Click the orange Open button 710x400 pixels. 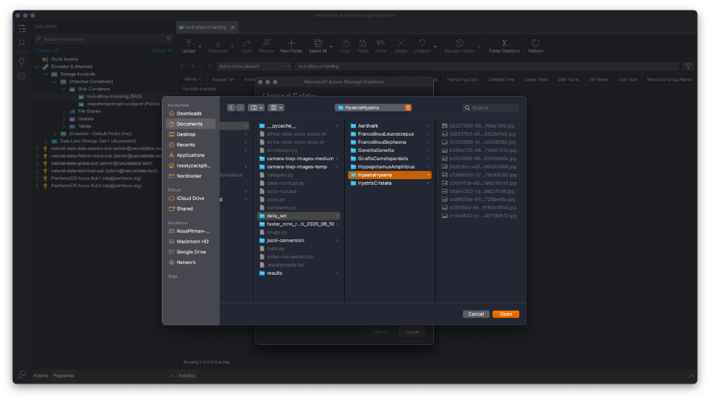pyautogui.click(x=506, y=314)
